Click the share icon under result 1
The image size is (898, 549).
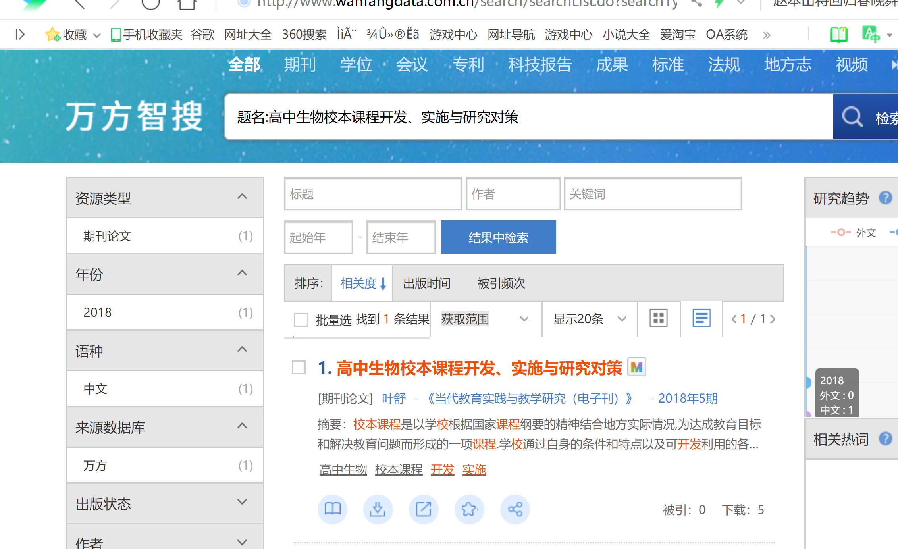[515, 509]
